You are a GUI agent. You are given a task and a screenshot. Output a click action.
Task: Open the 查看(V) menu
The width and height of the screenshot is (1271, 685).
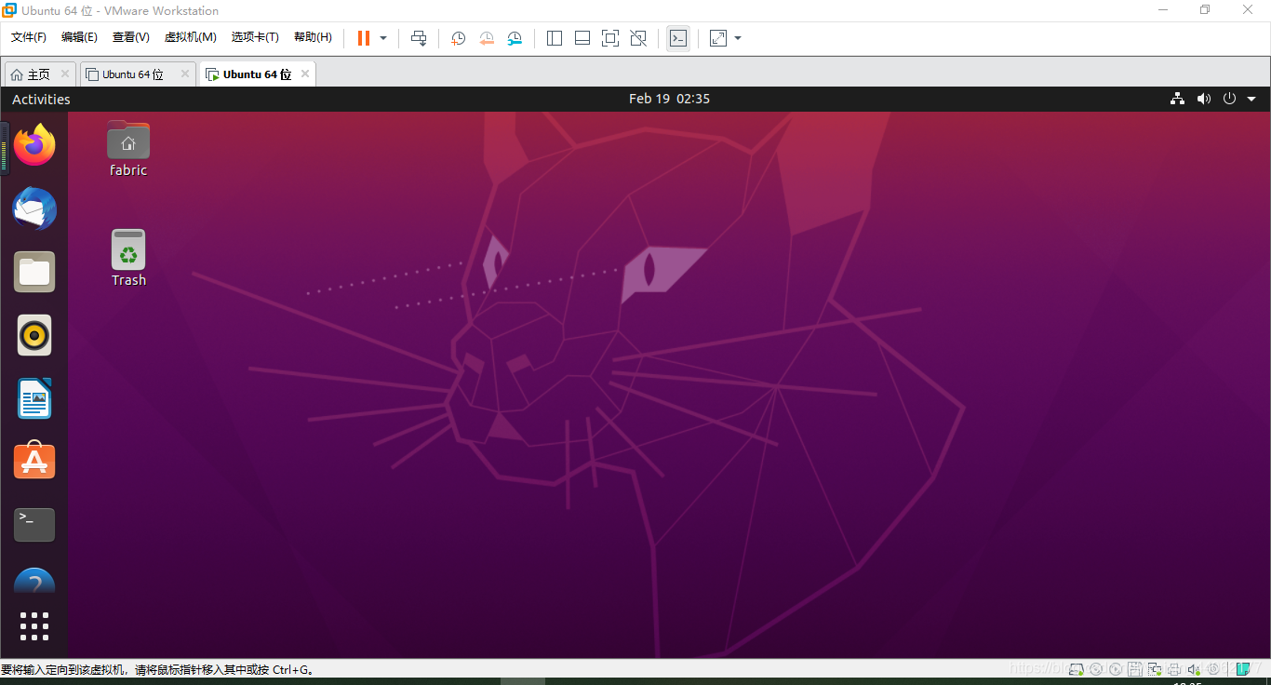pyautogui.click(x=131, y=37)
